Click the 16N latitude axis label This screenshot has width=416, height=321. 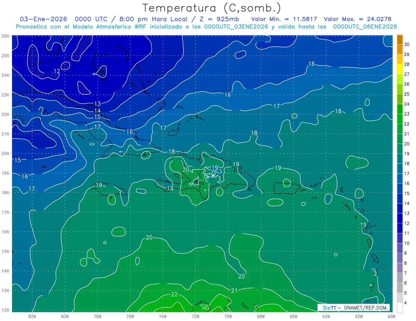[x=5, y=232]
